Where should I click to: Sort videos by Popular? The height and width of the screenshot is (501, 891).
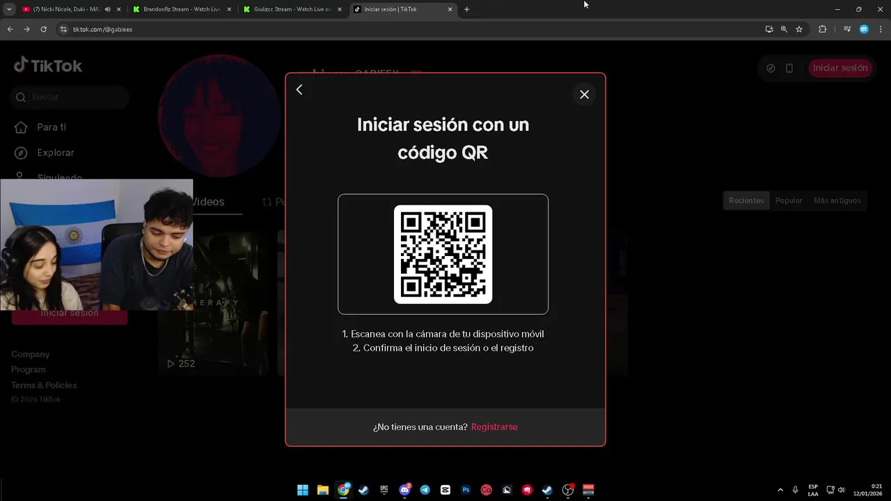click(789, 200)
